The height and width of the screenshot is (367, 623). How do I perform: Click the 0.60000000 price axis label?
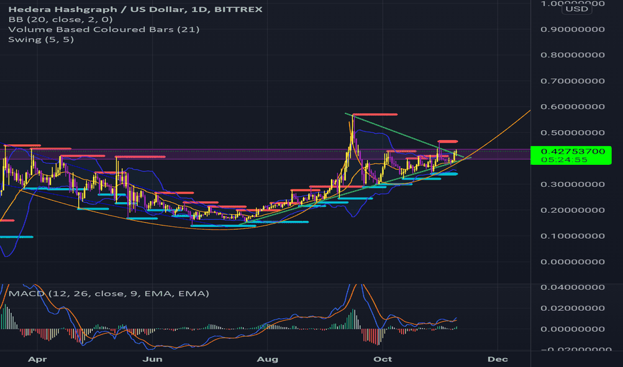point(573,107)
